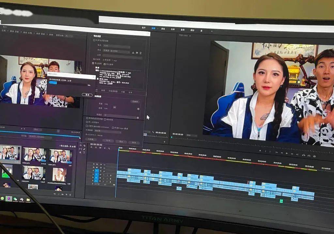
Task: Click the Lift icon in Program monitor
Action: pos(304,155)
